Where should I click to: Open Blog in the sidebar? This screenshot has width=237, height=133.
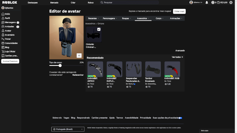[5, 47]
